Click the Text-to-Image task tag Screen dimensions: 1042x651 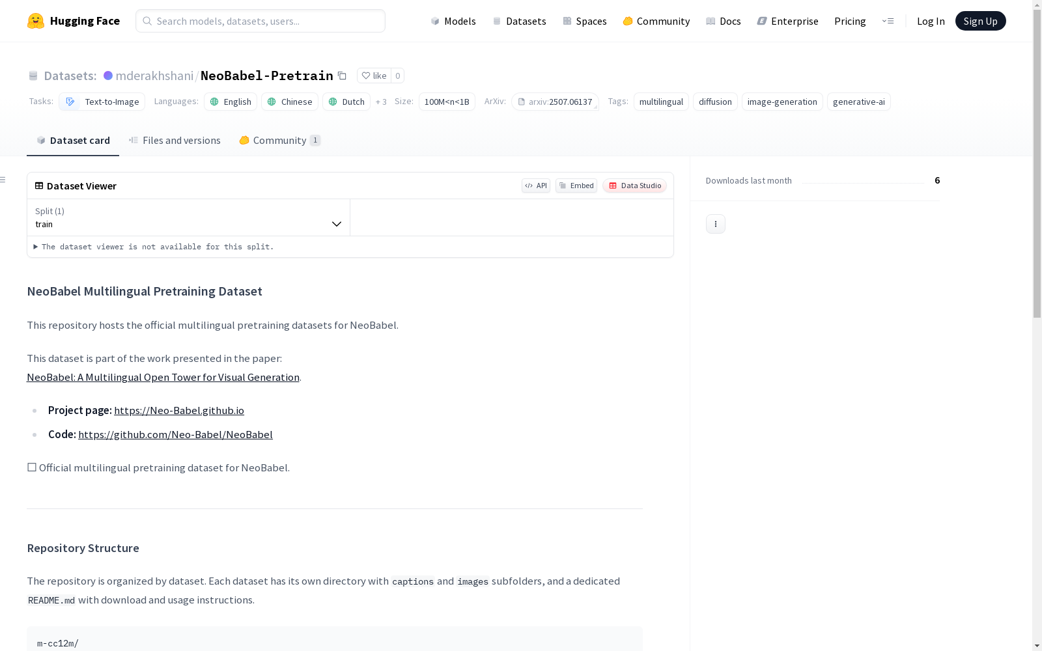tap(102, 102)
